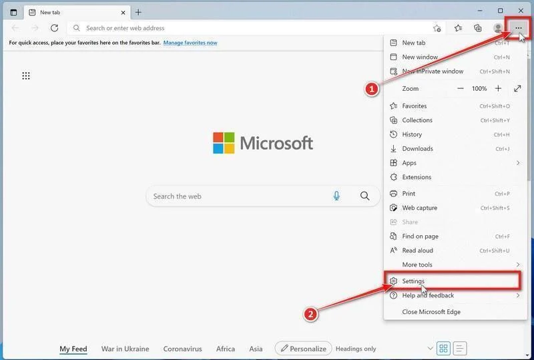Click the web search magnifier icon
Viewport: 534px width, 360px height.
coord(364,196)
